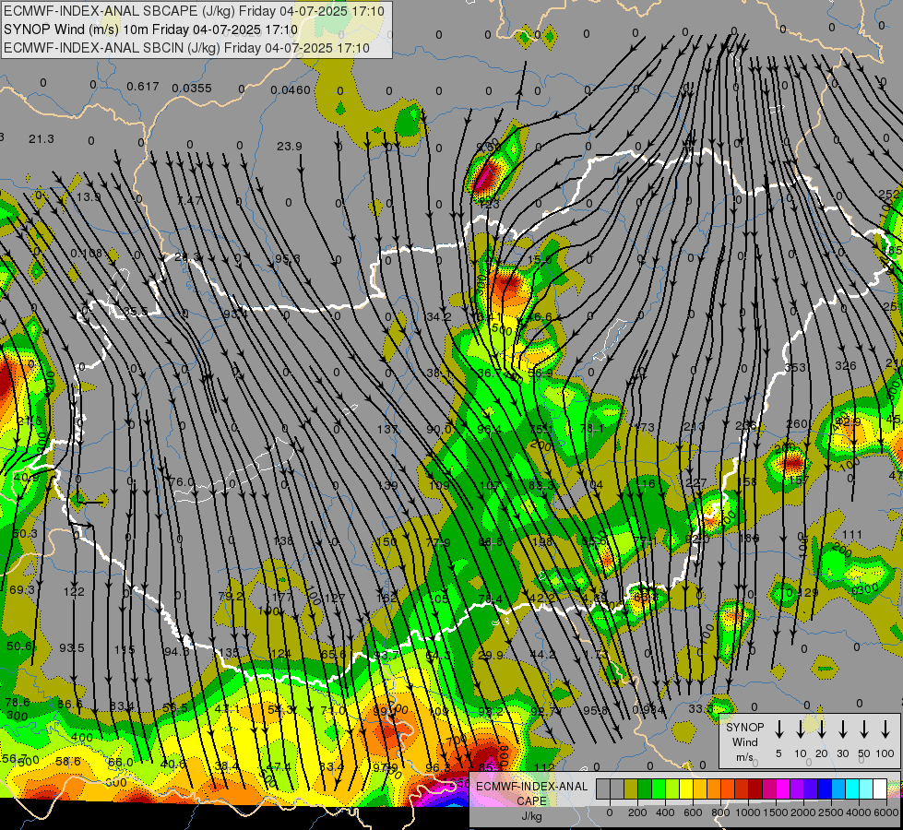This screenshot has width=903, height=830.
Task: Click the 23.9 value on the map
Action: 289,147
